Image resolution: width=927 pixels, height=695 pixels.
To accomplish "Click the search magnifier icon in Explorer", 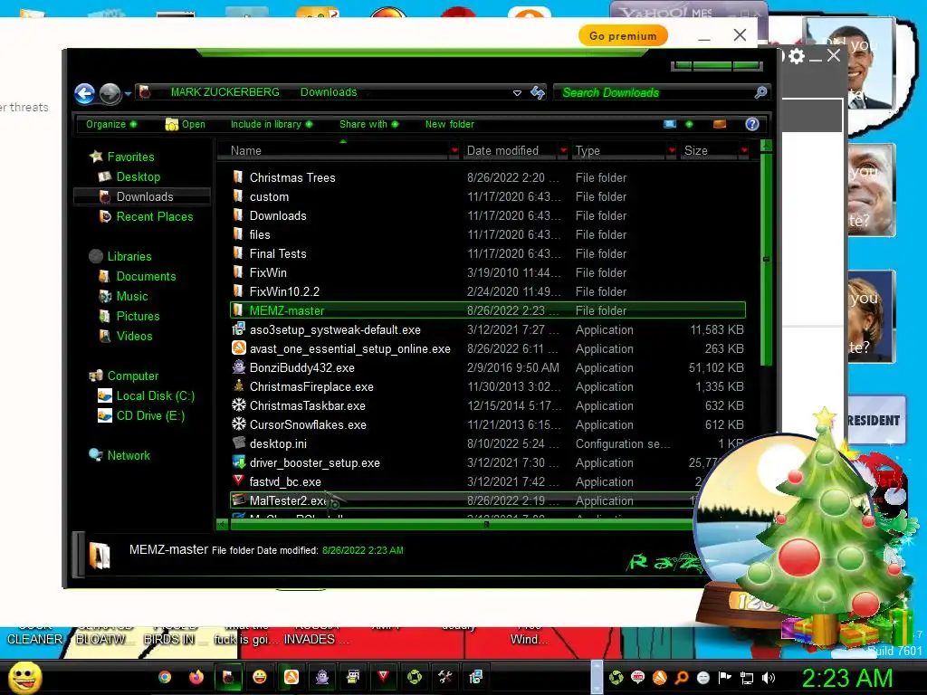I will pos(760,92).
